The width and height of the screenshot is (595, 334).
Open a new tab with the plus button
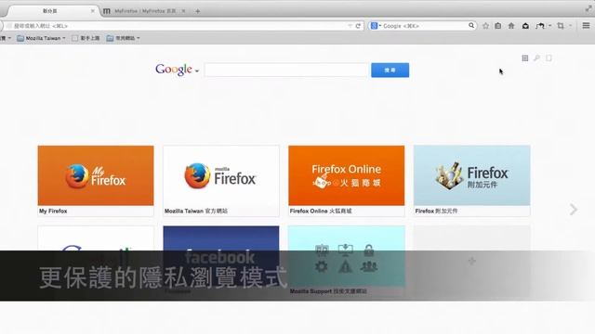click(197, 11)
